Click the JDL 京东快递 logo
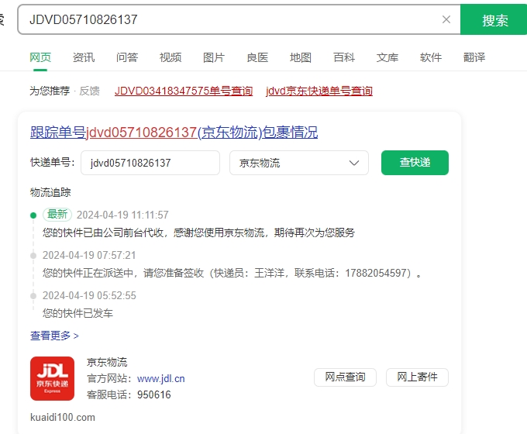Screen dimensions: 527x434 tap(52, 378)
